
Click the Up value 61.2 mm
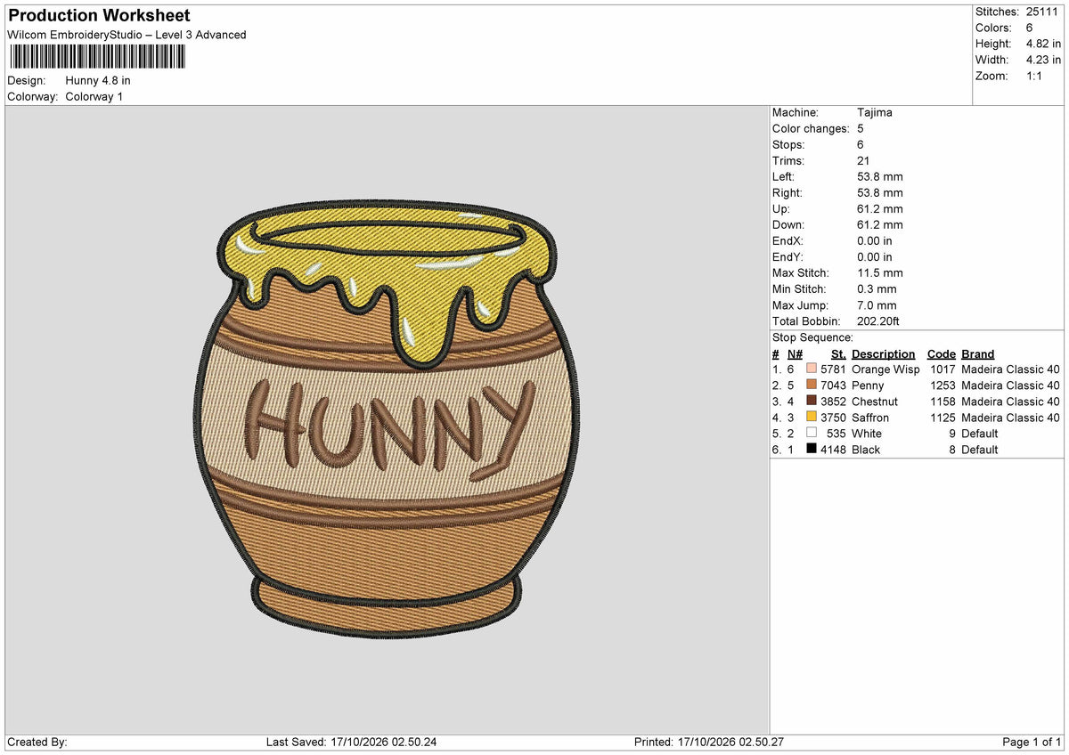click(x=880, y=208)
